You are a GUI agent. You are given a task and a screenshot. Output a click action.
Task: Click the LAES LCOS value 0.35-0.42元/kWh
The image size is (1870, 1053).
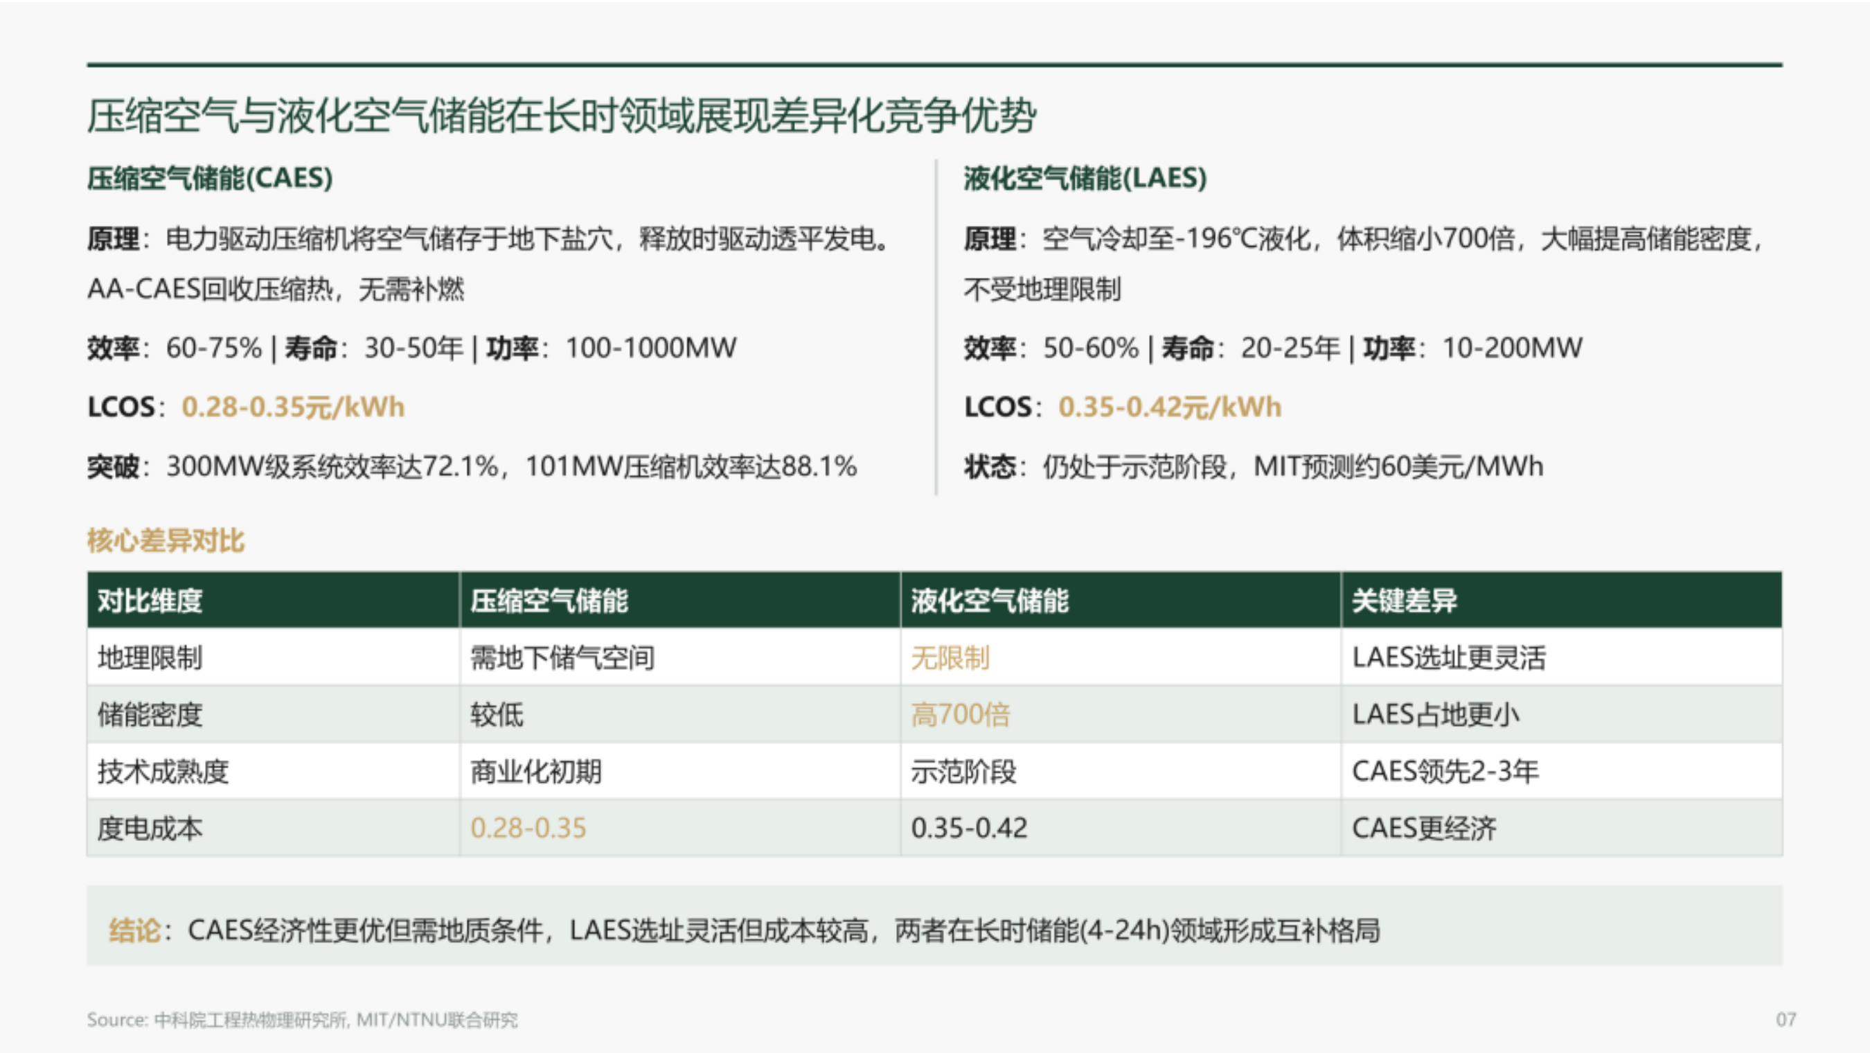pos(1170,407)
